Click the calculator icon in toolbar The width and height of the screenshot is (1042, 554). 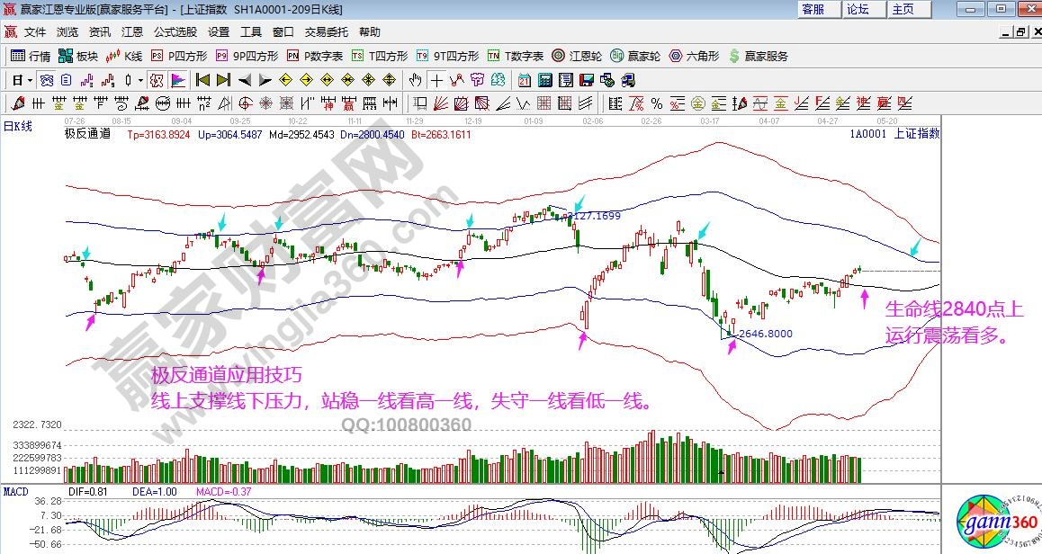543,79
